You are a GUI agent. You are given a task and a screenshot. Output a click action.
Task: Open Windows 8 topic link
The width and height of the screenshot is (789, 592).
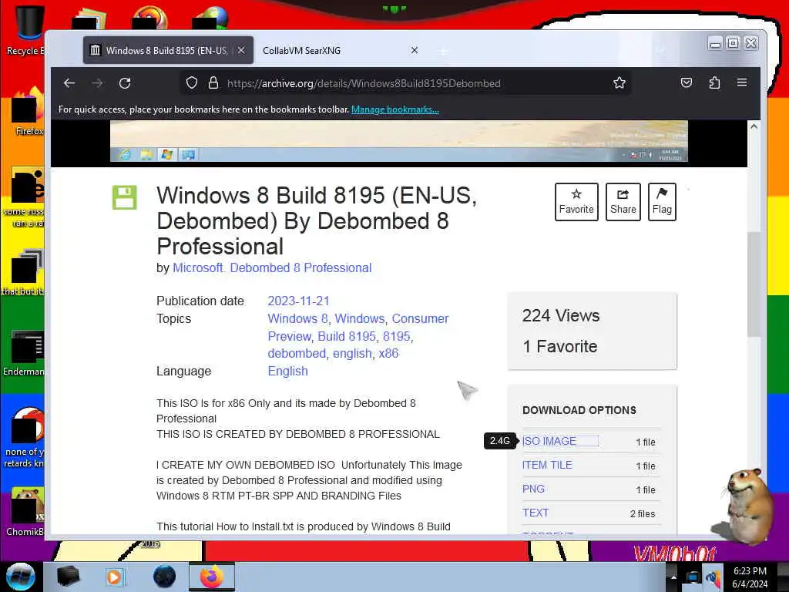point(298,318)
